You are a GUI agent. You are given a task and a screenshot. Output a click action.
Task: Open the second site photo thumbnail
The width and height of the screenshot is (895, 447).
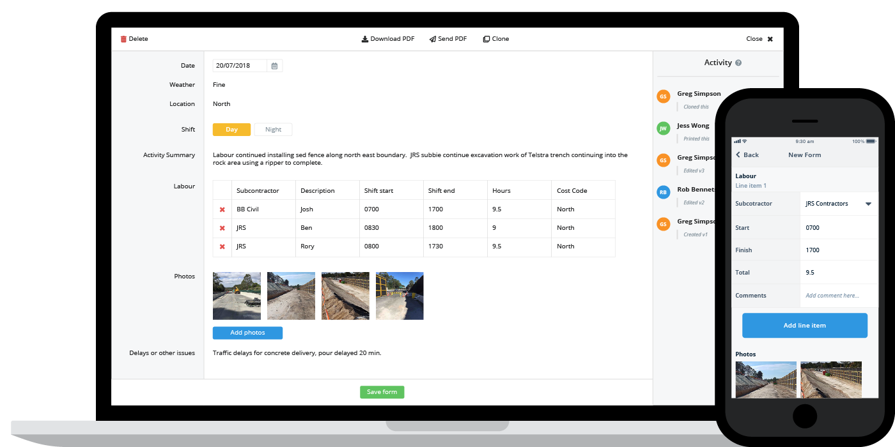pos(291,296)
